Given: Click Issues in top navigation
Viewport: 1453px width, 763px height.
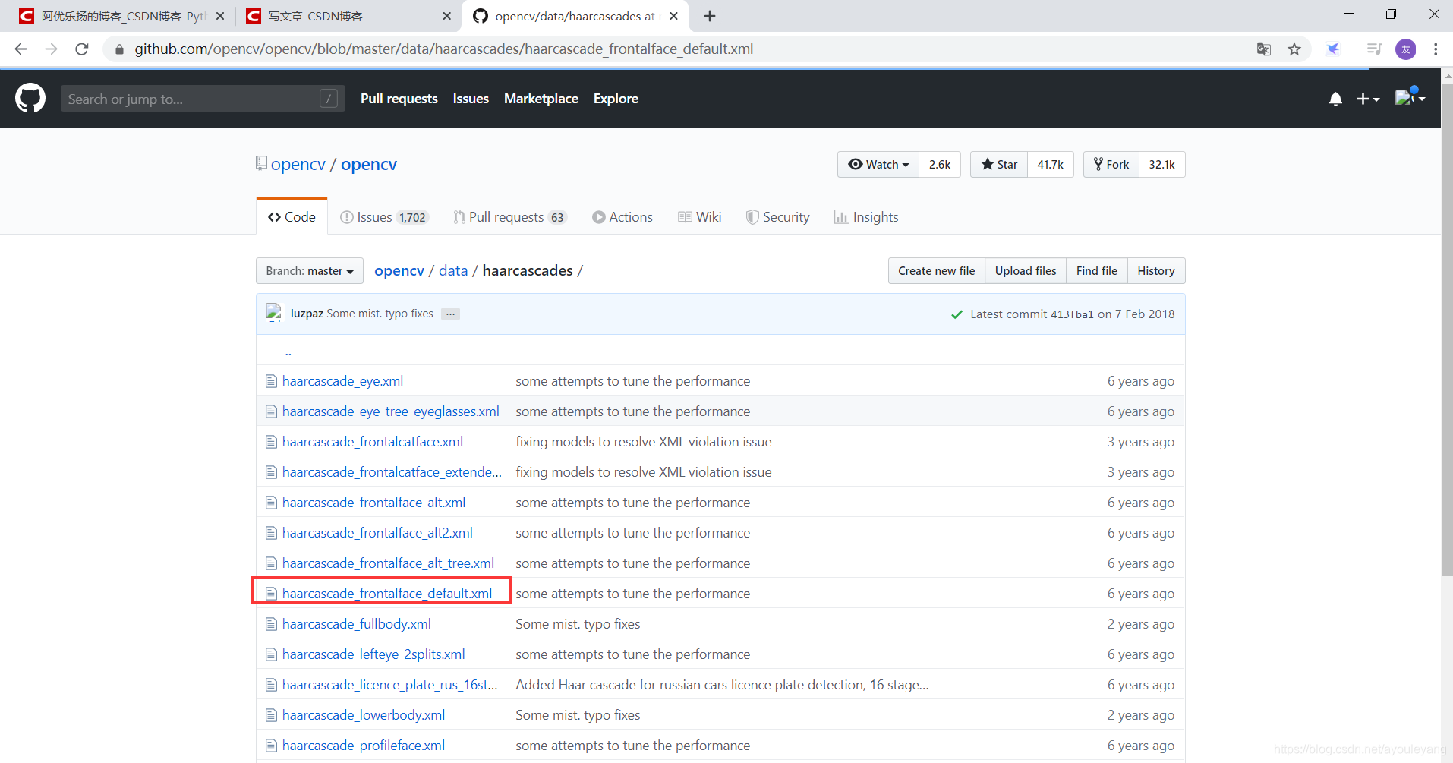Looking at the screenshot, I should 471,99.
